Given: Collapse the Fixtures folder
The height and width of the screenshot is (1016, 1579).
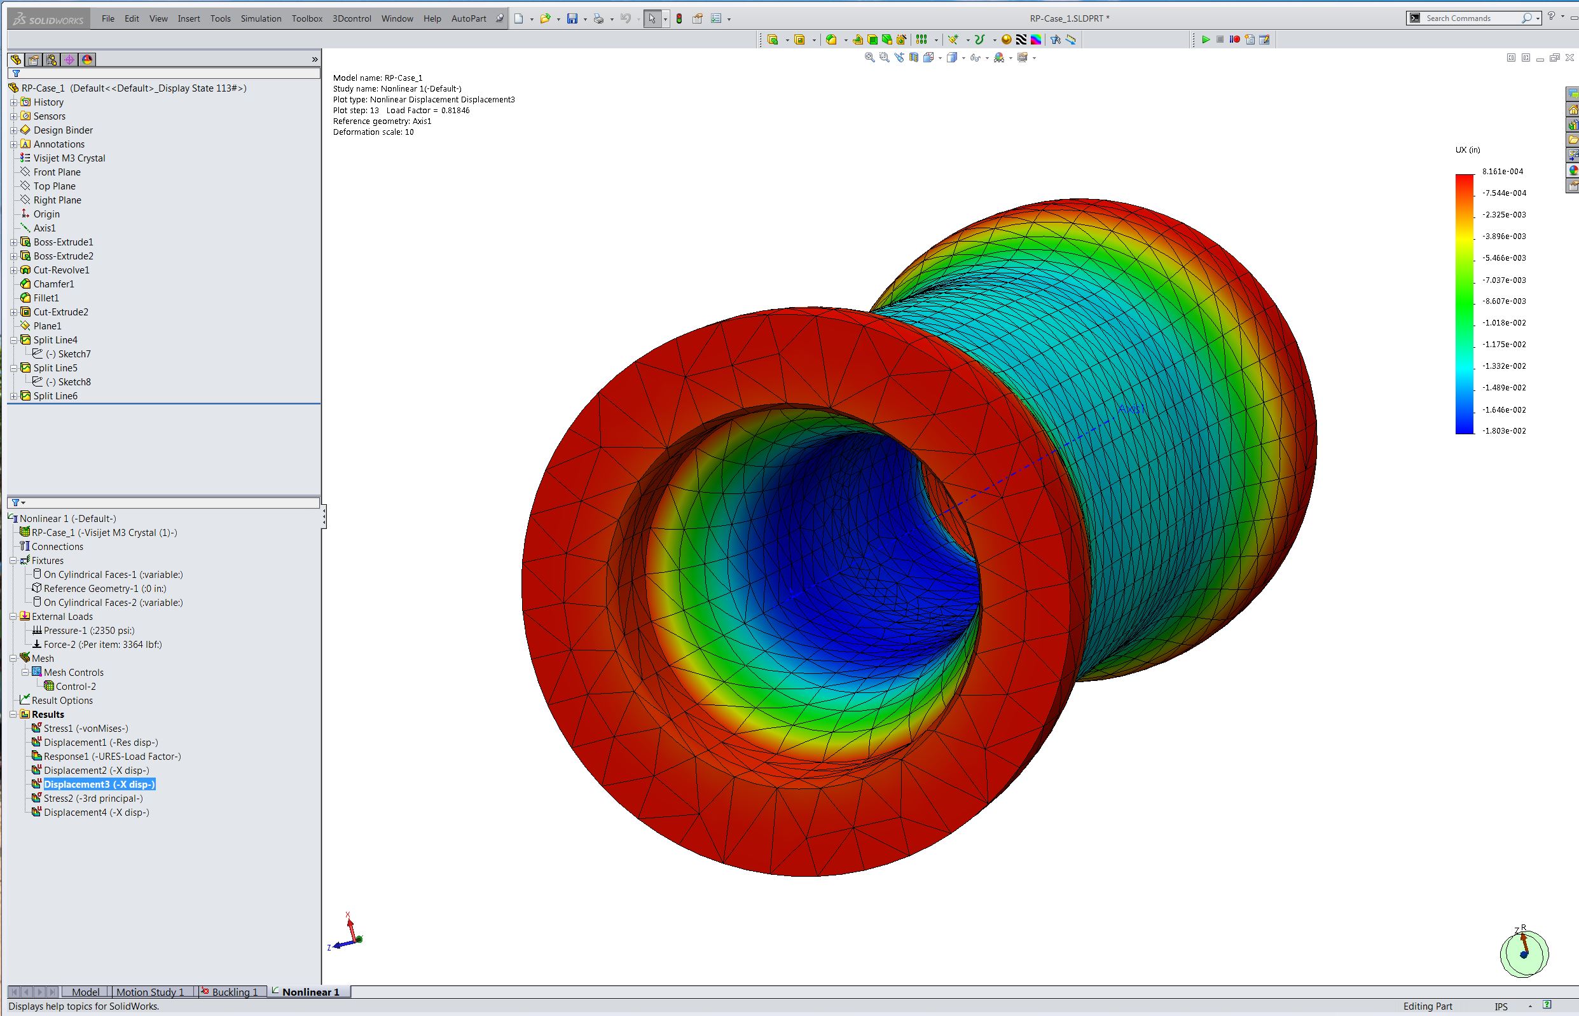Looking at the screenshot, I should point(13,561).
